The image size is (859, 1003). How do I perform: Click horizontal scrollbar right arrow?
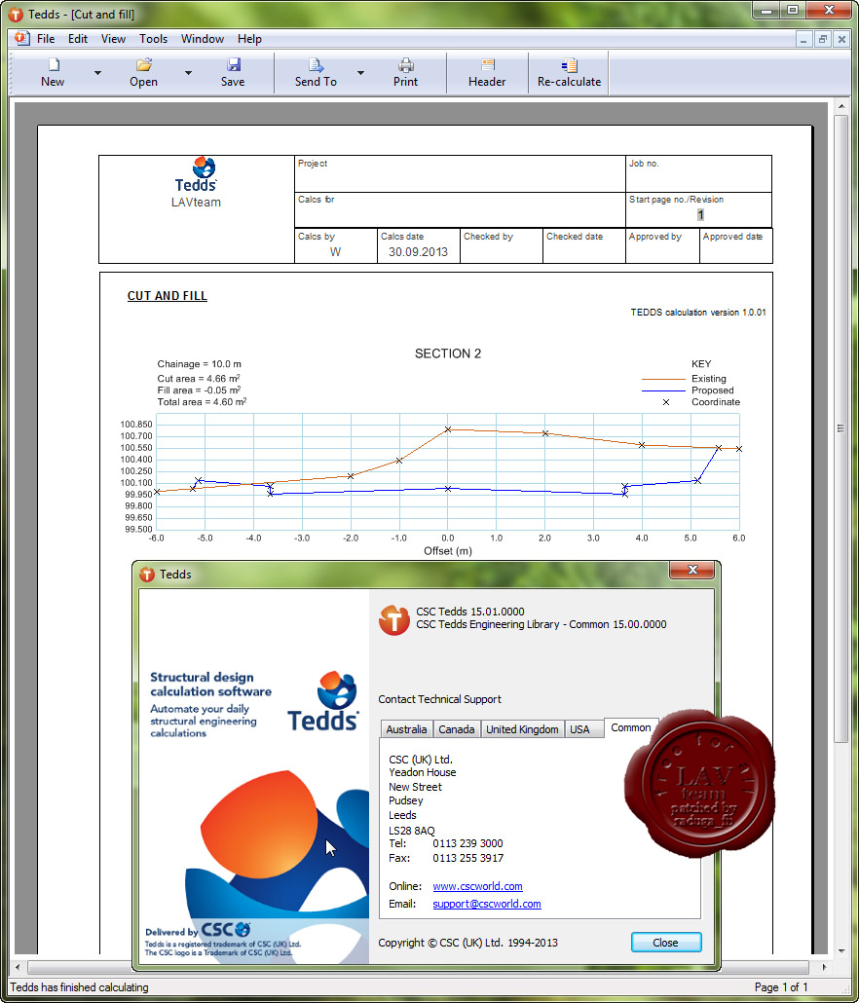click(x=824, y=967)
